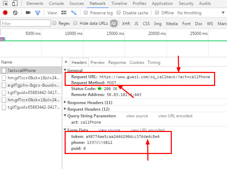Image resolution: width=227 pixels, height=169 pixels.
Task: Switch to the Console tab
Action: point(56,3)
